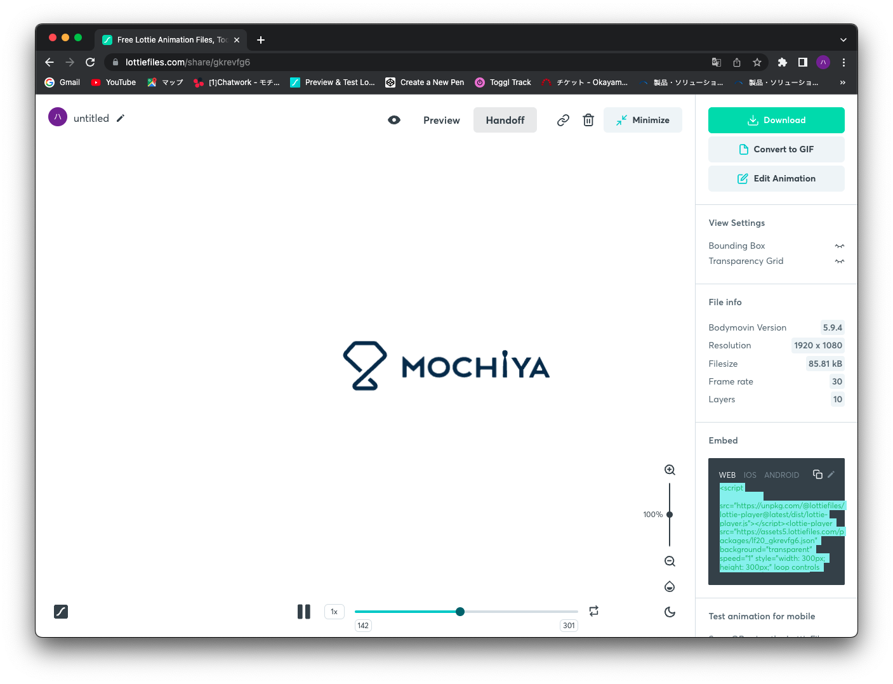Click the purple user avatar beside untitled
This screenshot has height=684, width=893.
(x=58, y=117)
